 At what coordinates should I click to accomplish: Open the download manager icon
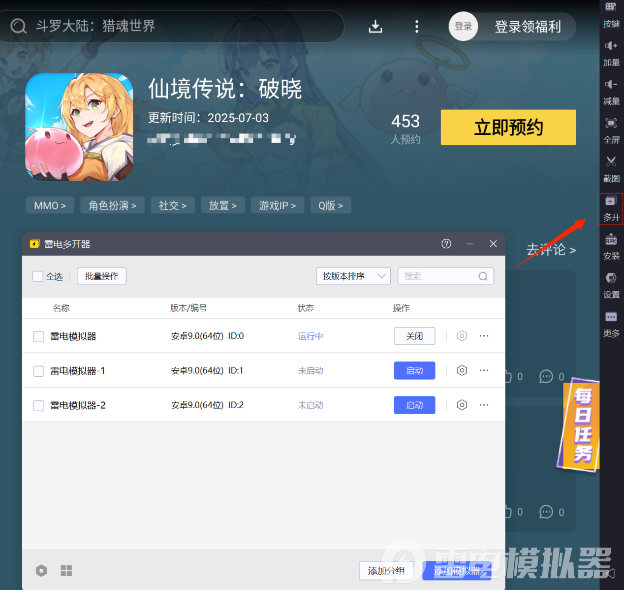(375, 26)
